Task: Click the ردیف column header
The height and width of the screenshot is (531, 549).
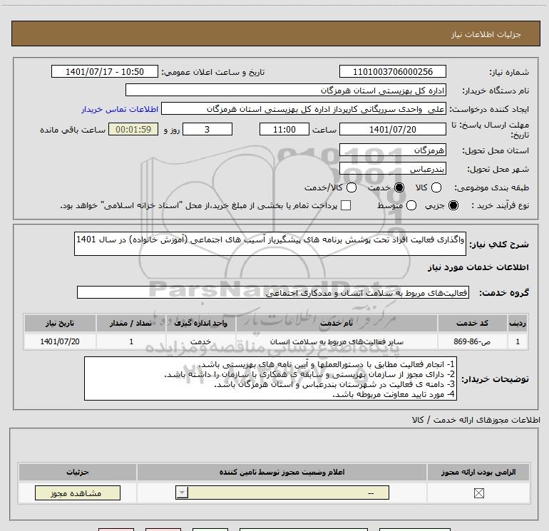Action: coord(518,323)
